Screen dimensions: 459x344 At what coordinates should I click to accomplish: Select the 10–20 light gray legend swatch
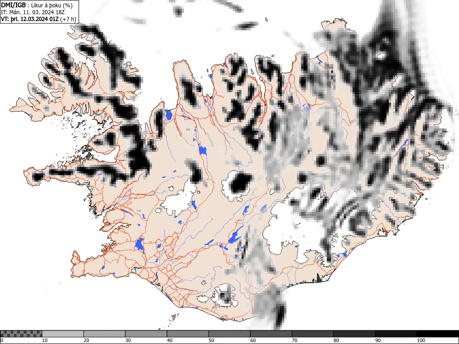pos(63,334)
